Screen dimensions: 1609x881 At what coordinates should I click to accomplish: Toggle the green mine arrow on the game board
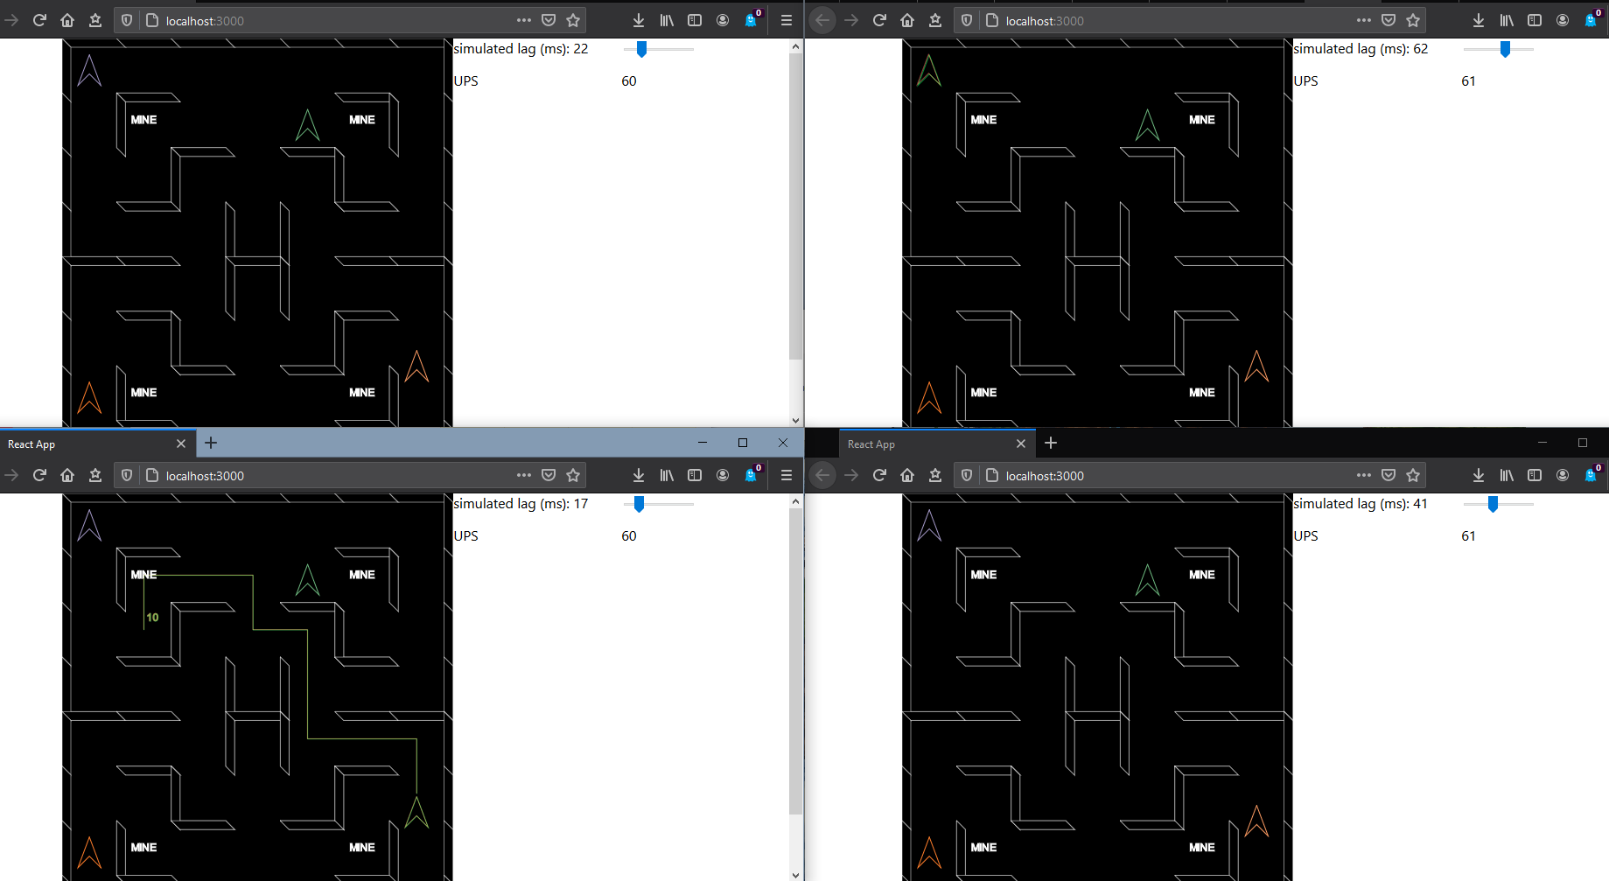306,127
